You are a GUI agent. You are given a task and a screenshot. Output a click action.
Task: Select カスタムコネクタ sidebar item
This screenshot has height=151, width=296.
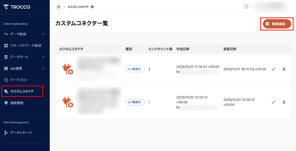tap(22, 91)
